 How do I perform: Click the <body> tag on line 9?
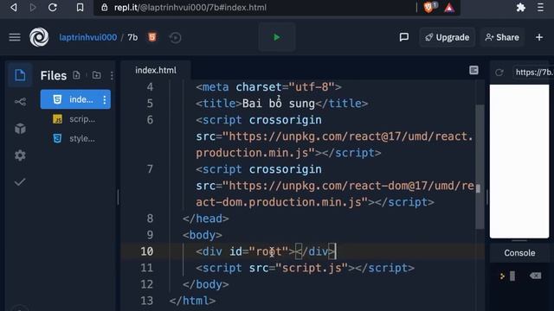pos(203,235)
